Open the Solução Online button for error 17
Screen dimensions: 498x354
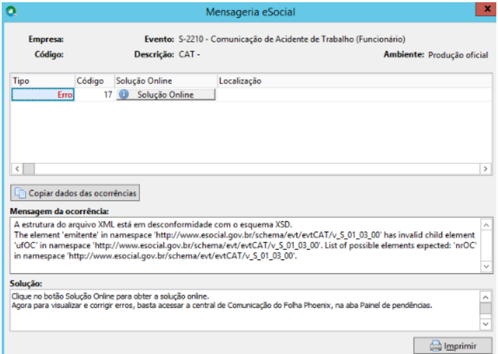point(165,94)
